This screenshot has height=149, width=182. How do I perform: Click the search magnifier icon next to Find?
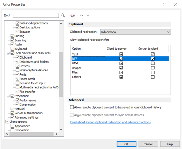coord(63,15)
